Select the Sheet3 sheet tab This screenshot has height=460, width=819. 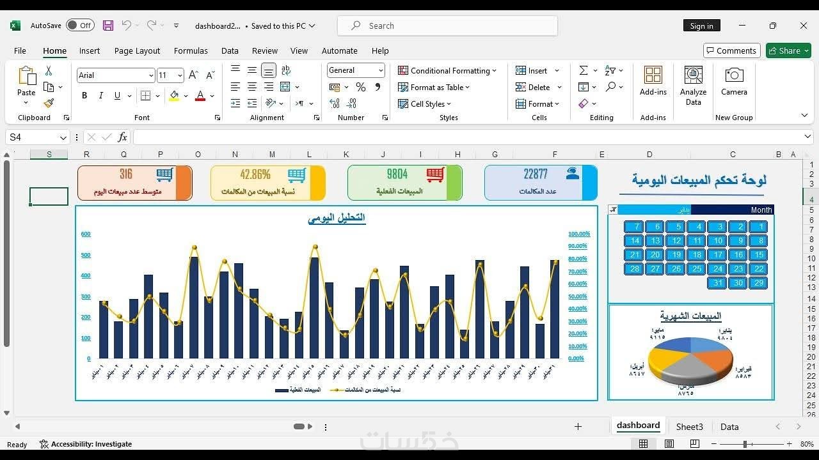[x=690, y=427]
